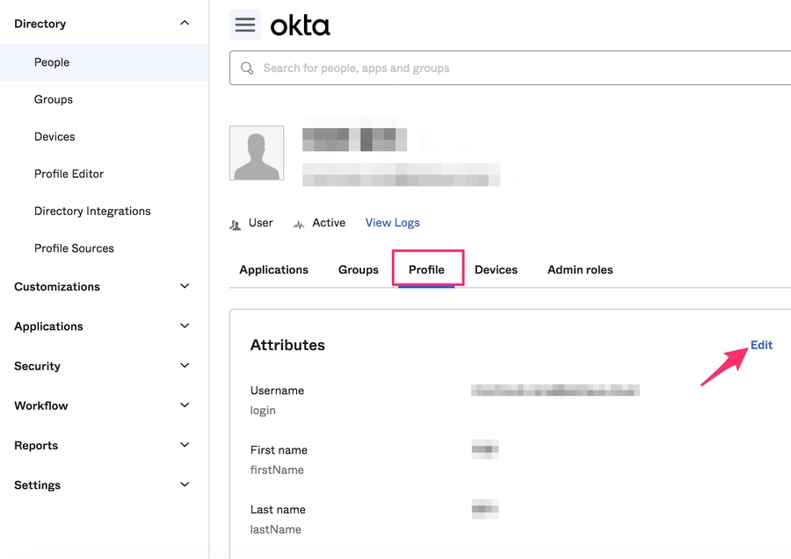Click Edit next to Attributes
The height and width of the screenshot is (559, 791).
click(761, 345)
